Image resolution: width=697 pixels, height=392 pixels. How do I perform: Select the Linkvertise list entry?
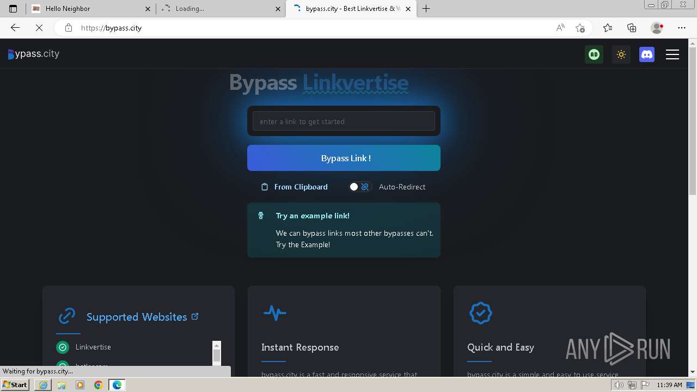(x=93, y=347)
